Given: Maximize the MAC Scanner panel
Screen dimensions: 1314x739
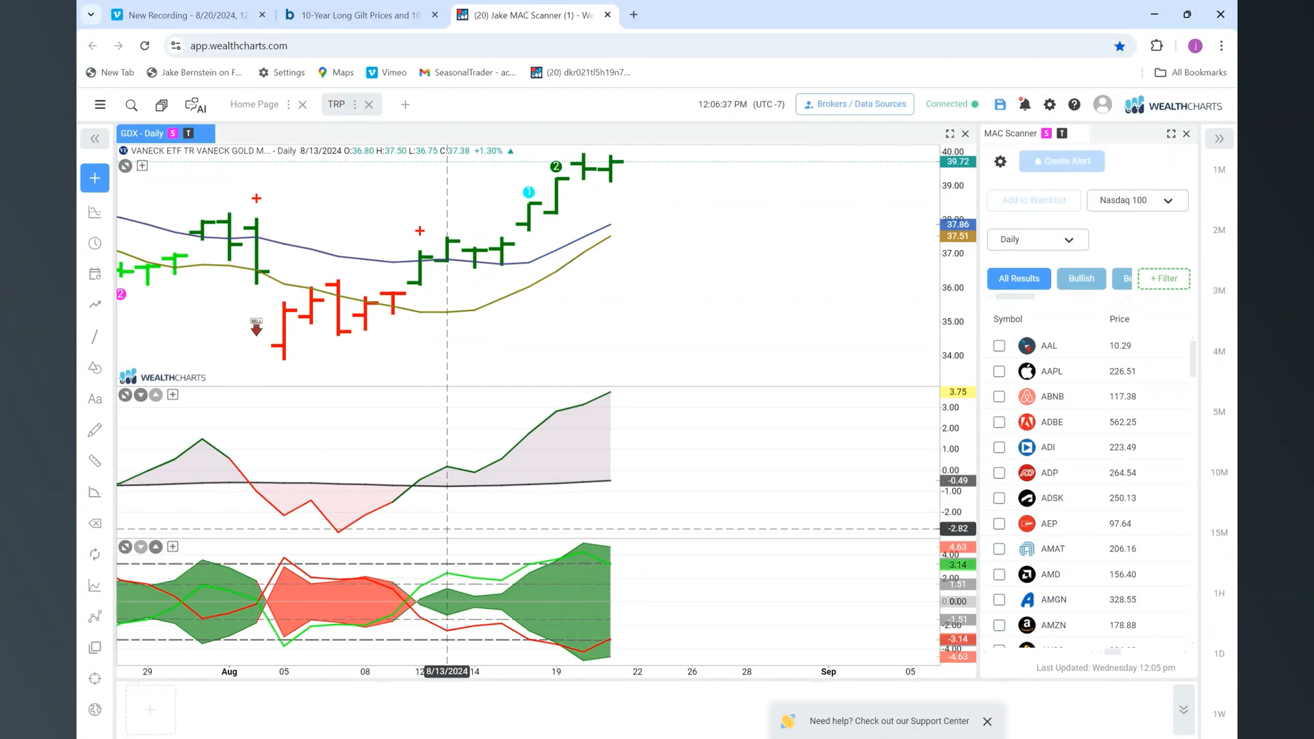Looking at the screenshot, I should tap(1171, 133).
